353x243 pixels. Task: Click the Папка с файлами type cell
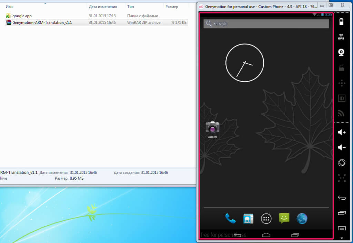tap(143, 16)
